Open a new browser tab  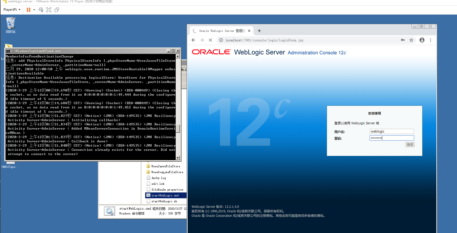tap(259, 31)
